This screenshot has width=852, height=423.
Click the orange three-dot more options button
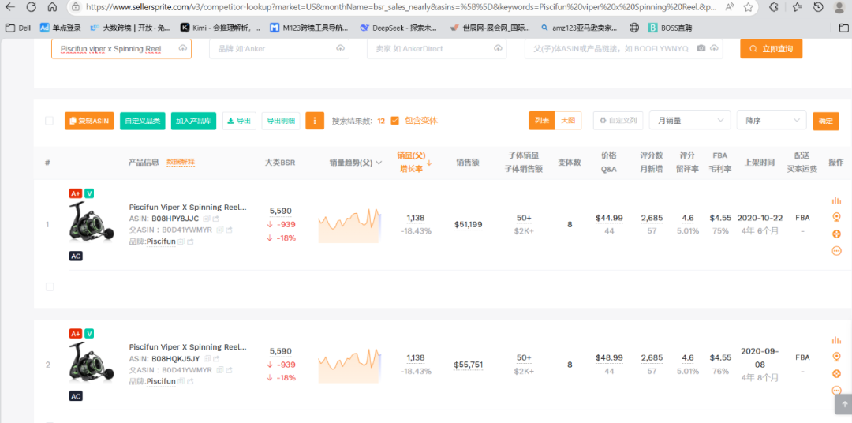315,121
